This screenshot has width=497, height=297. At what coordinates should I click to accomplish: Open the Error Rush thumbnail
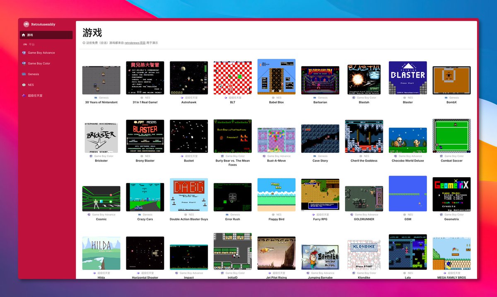pos(233,197)
